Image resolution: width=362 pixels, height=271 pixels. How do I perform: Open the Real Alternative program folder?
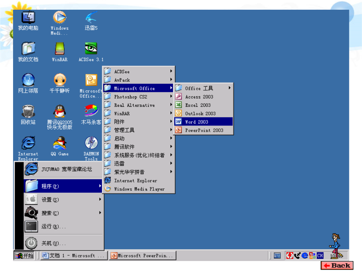click(x=138, y=105)
